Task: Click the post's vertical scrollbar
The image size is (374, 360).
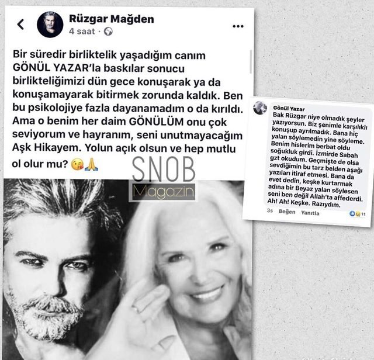Action: (x=251, y=61)
